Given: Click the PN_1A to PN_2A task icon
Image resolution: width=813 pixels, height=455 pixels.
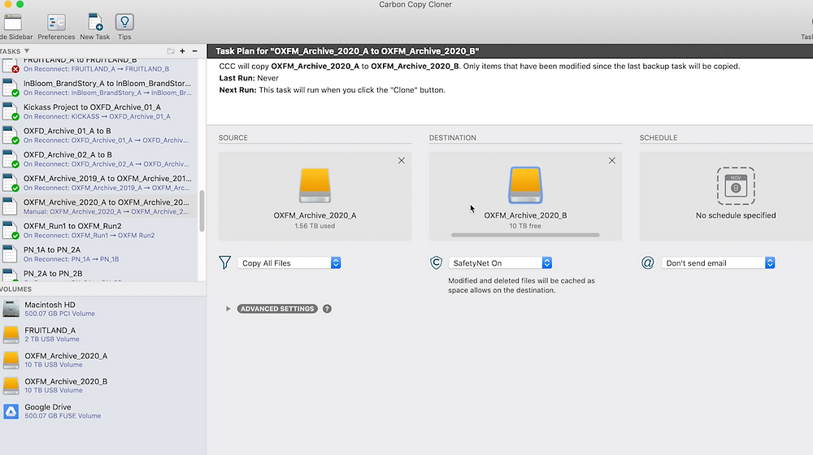Looking at the screenshot, I should click(x=10, y=254).
